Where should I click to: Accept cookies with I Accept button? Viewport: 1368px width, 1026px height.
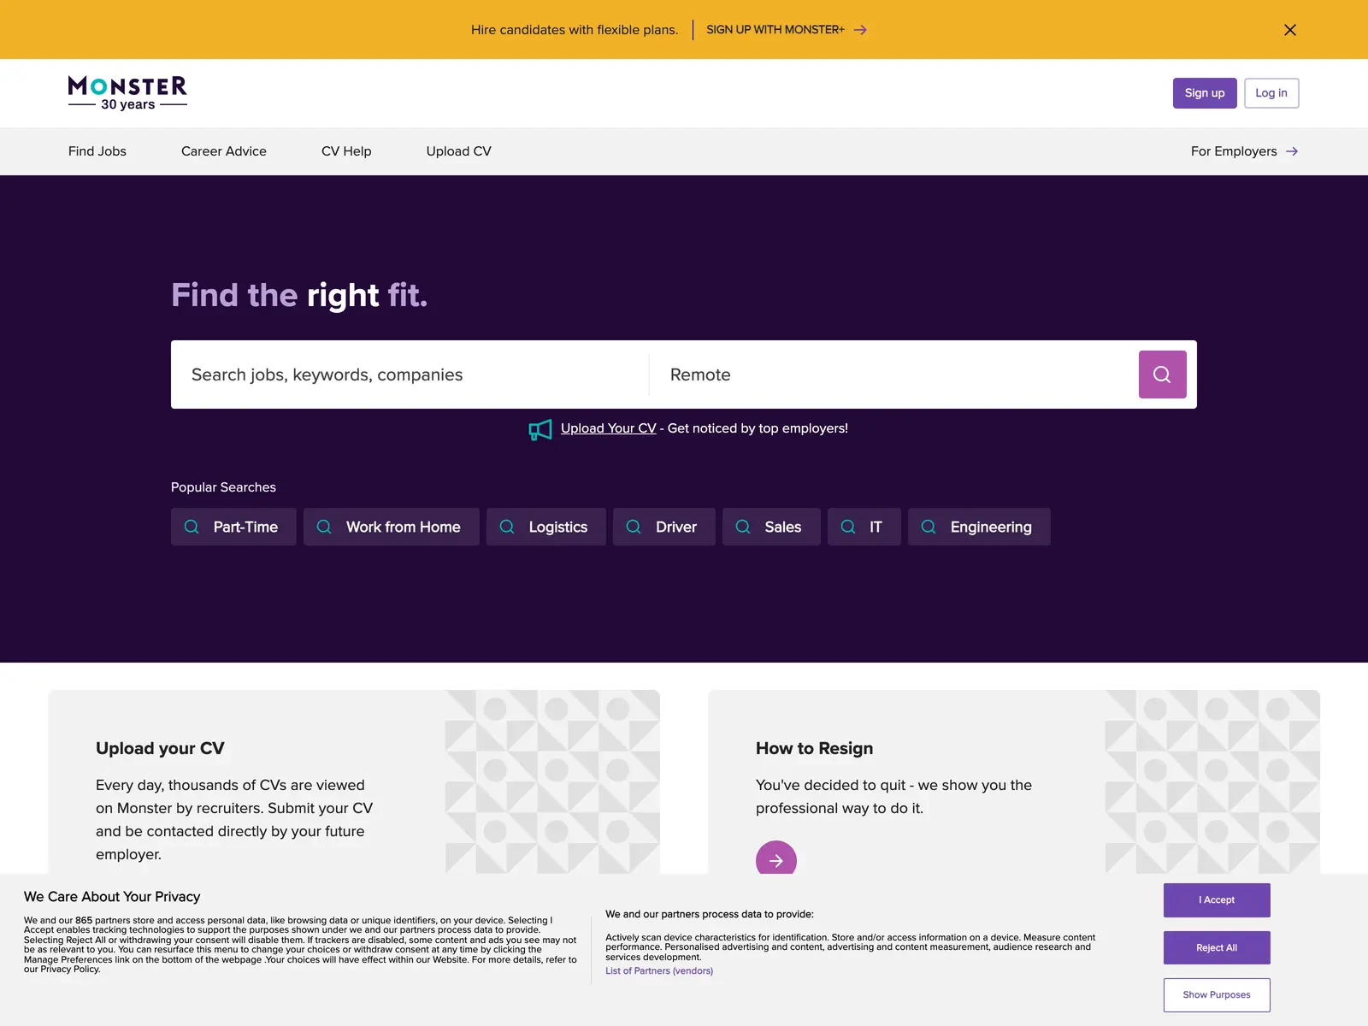pos(1217,900)
